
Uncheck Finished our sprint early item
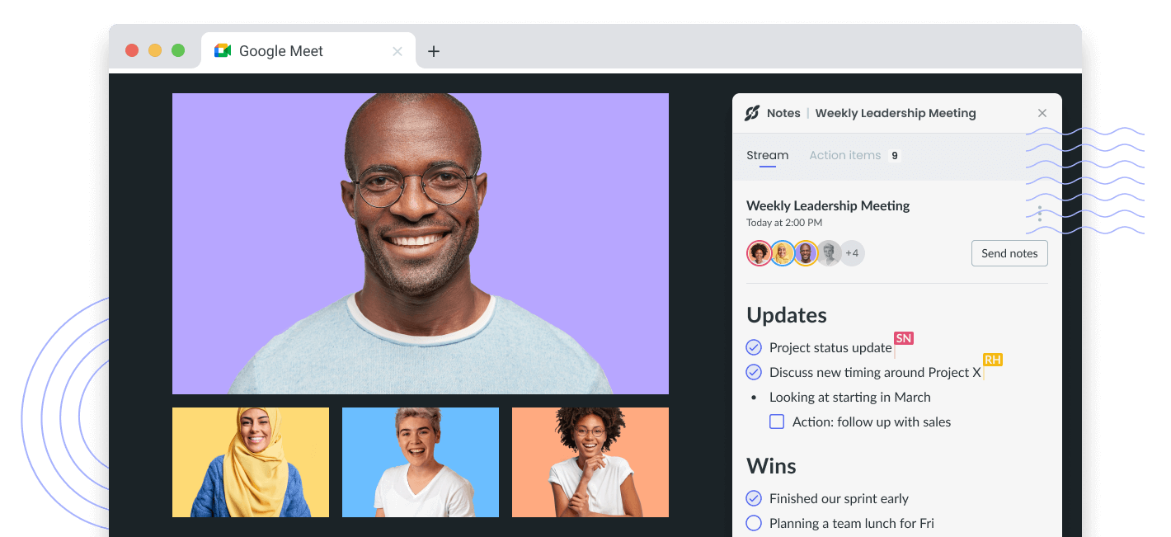754,498
